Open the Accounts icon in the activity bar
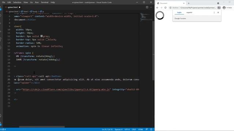234x131 pixels. click(1, 116)
